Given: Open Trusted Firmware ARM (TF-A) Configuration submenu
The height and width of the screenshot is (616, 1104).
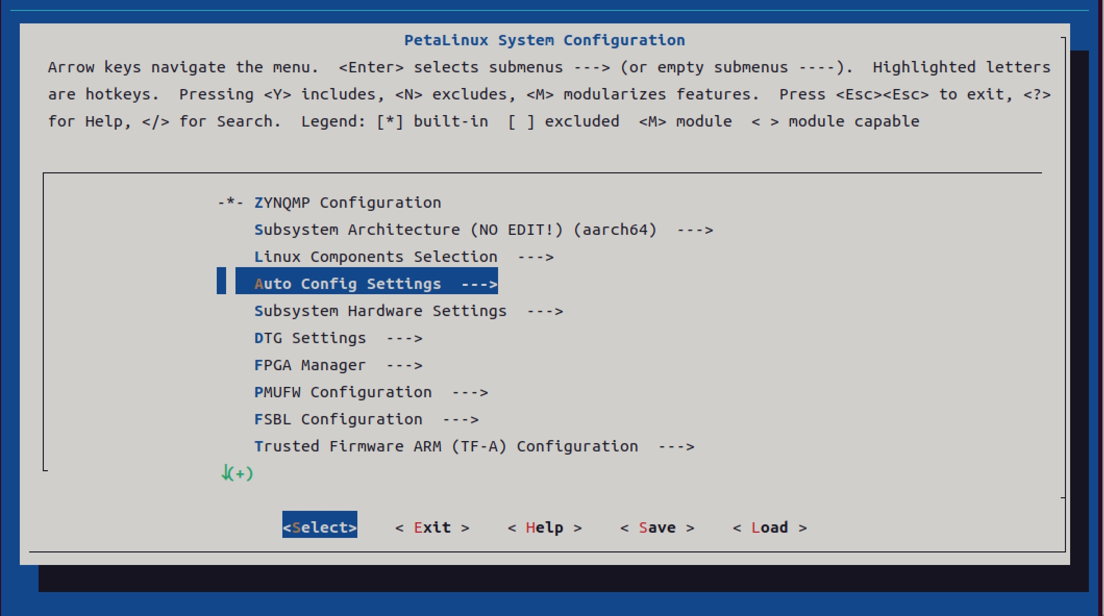Looking at the screenshot, I should pos(474,446).
